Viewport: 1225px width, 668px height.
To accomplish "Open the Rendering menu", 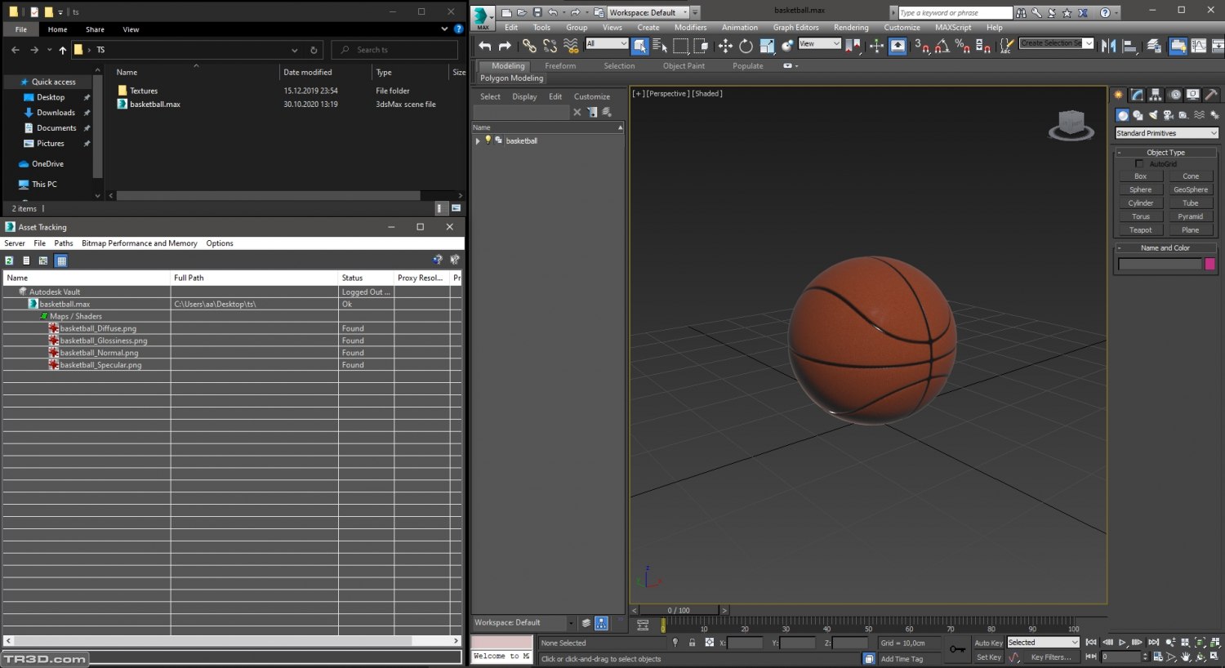I will pos(850,27).
